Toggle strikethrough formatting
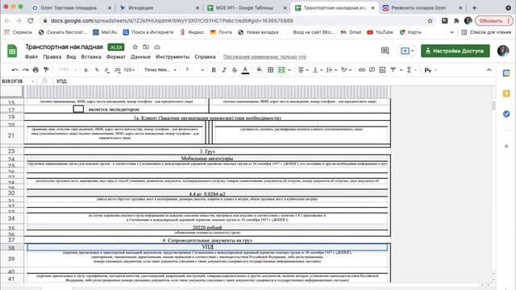Screen dimensions: 516x290 point(235,70)
